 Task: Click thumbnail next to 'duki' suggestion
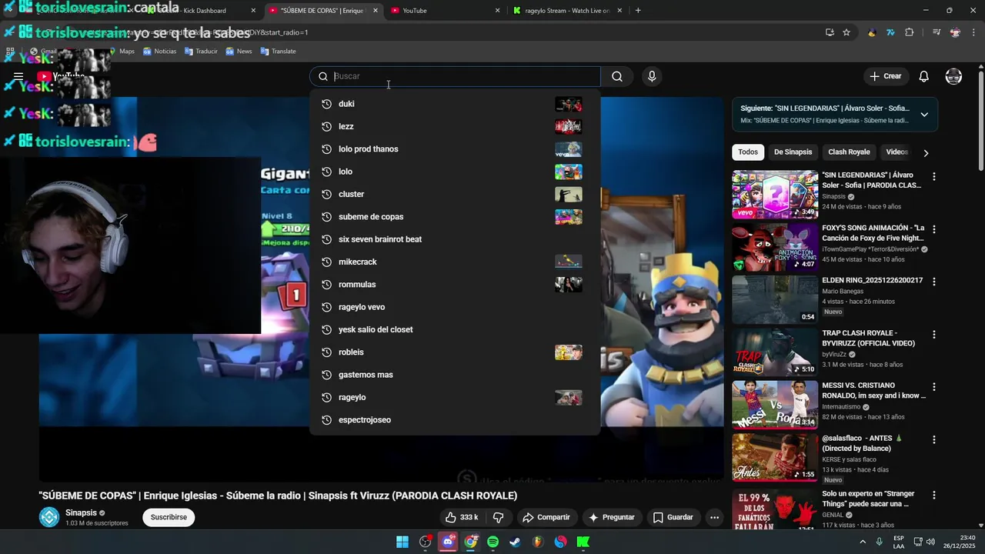pos(569,104)
